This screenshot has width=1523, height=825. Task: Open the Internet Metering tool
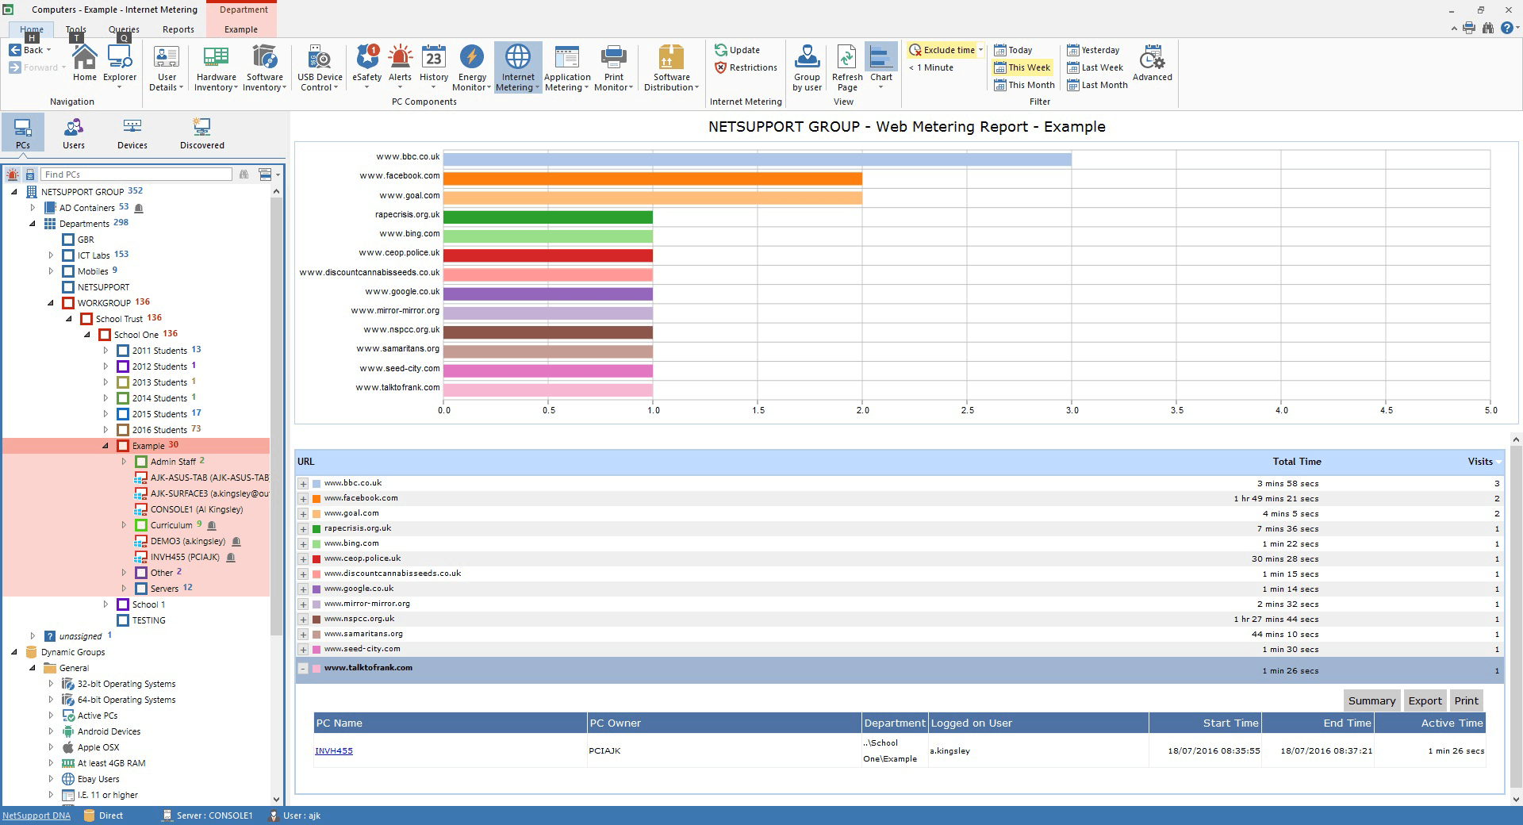tap(517, 67)
